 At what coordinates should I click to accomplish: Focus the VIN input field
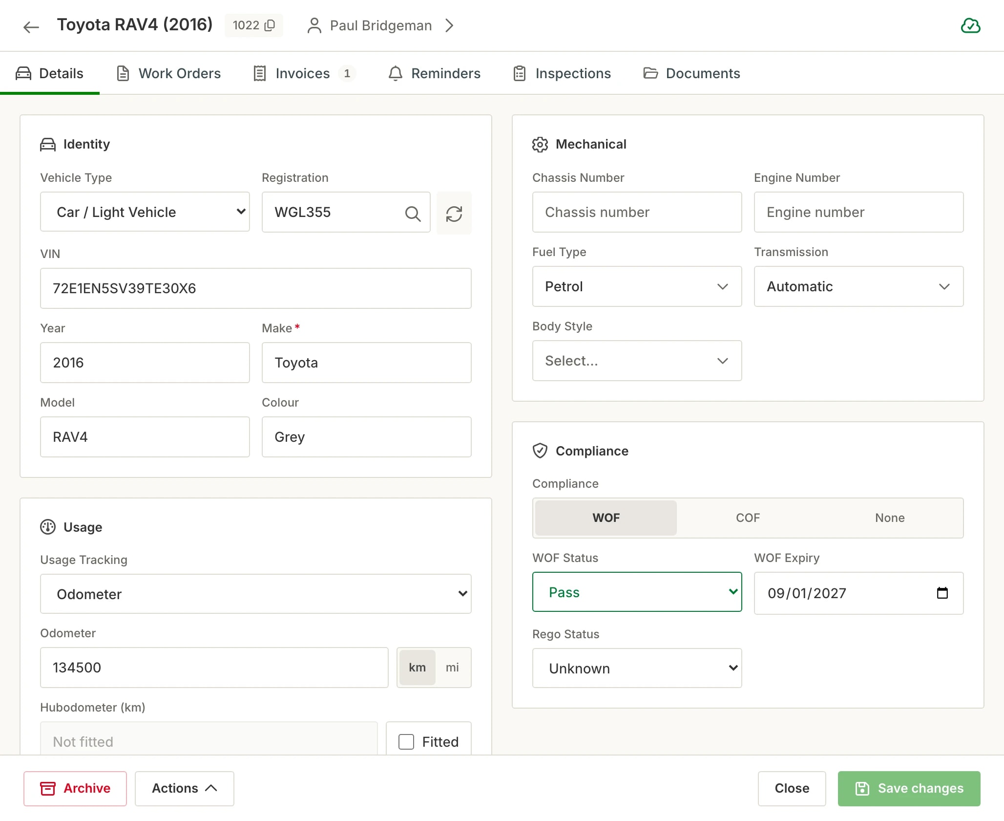point(256,288)
